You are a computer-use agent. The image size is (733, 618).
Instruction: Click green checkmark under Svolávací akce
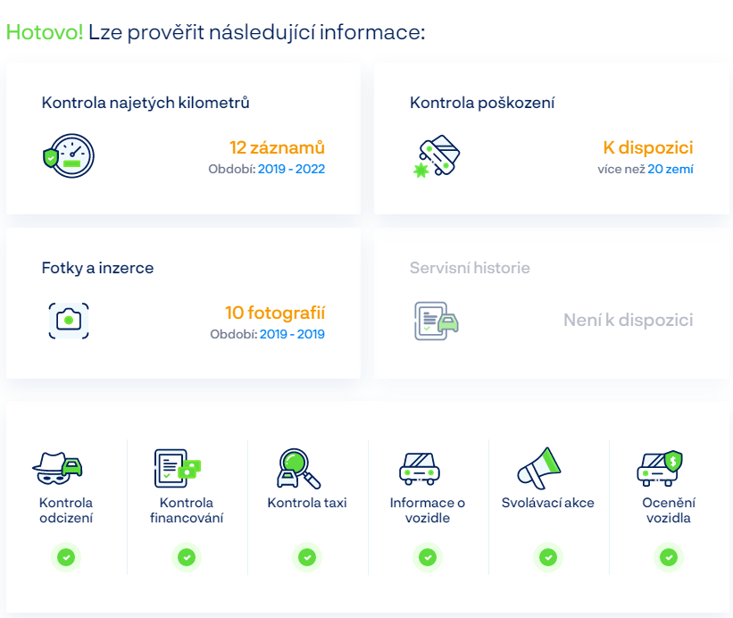point(547,557)
